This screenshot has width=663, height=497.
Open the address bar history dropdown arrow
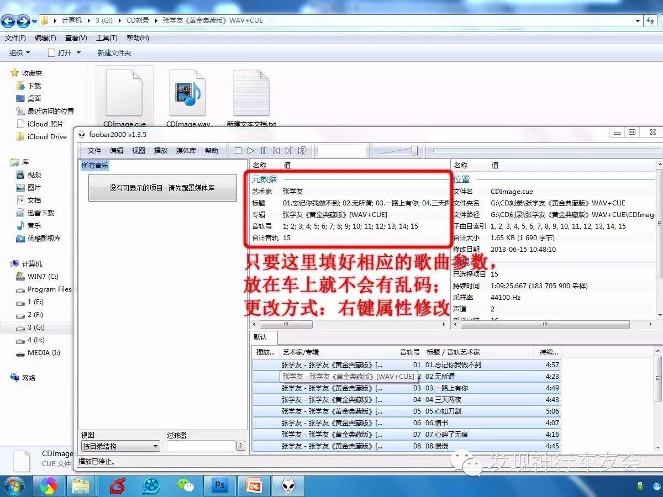[x=638, y=21]
